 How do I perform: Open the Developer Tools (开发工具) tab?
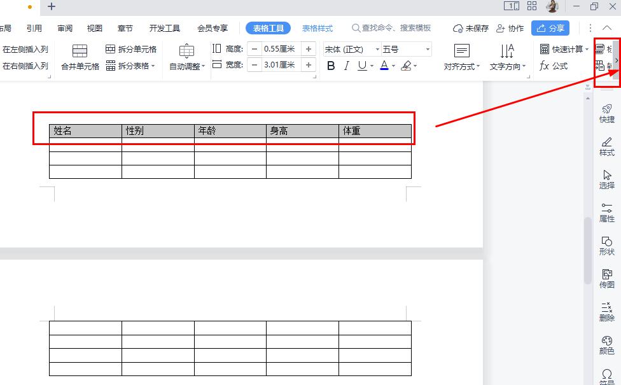click(x=164, y=28)
